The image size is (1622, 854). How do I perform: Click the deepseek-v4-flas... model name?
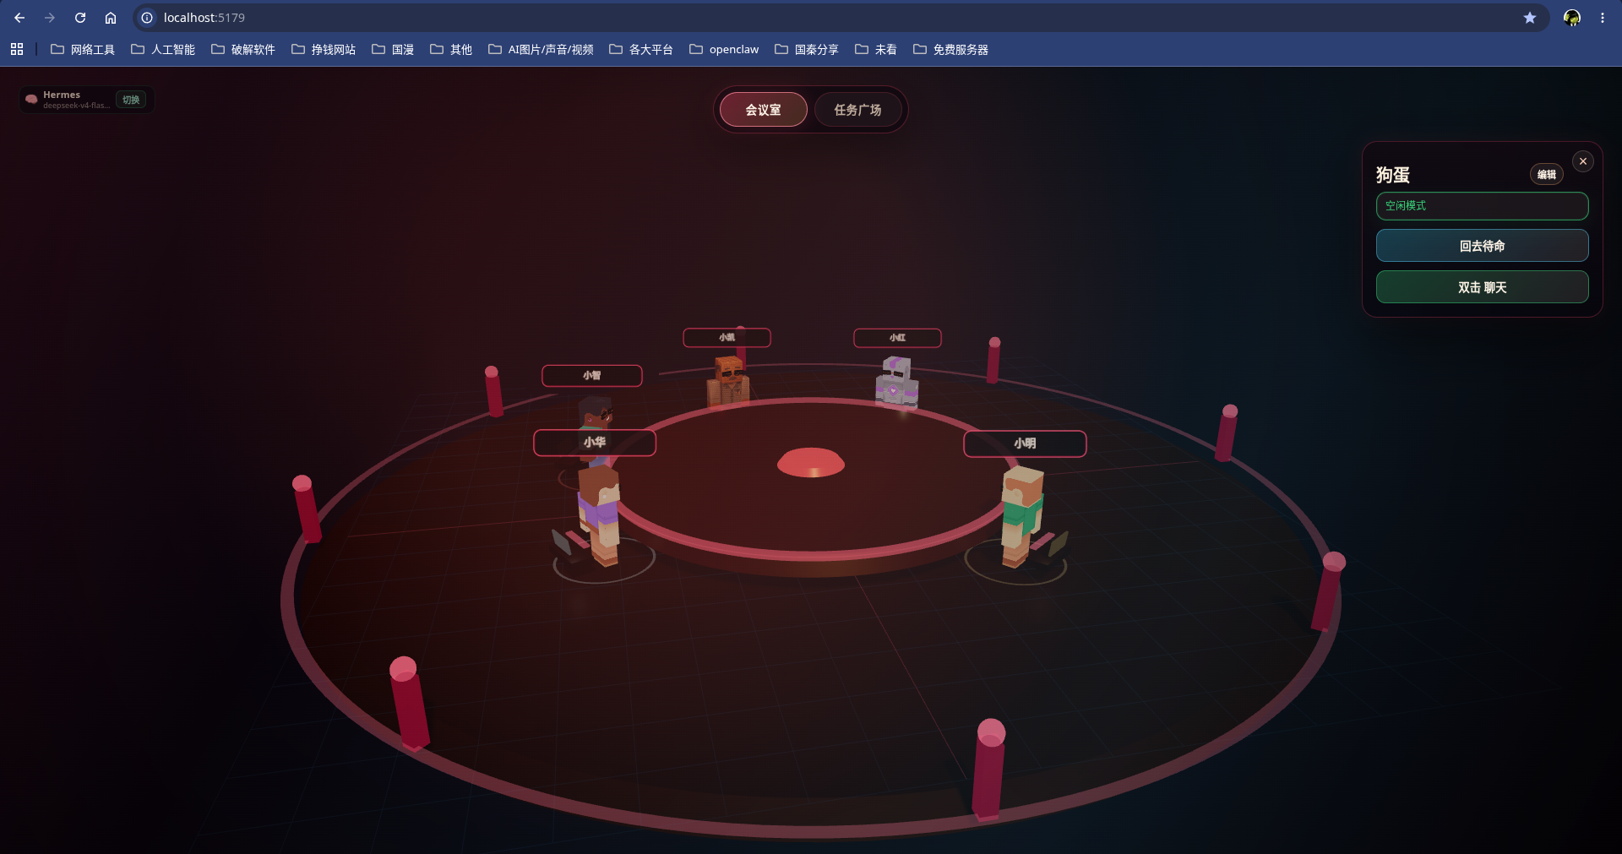click(x=77, y=106)
